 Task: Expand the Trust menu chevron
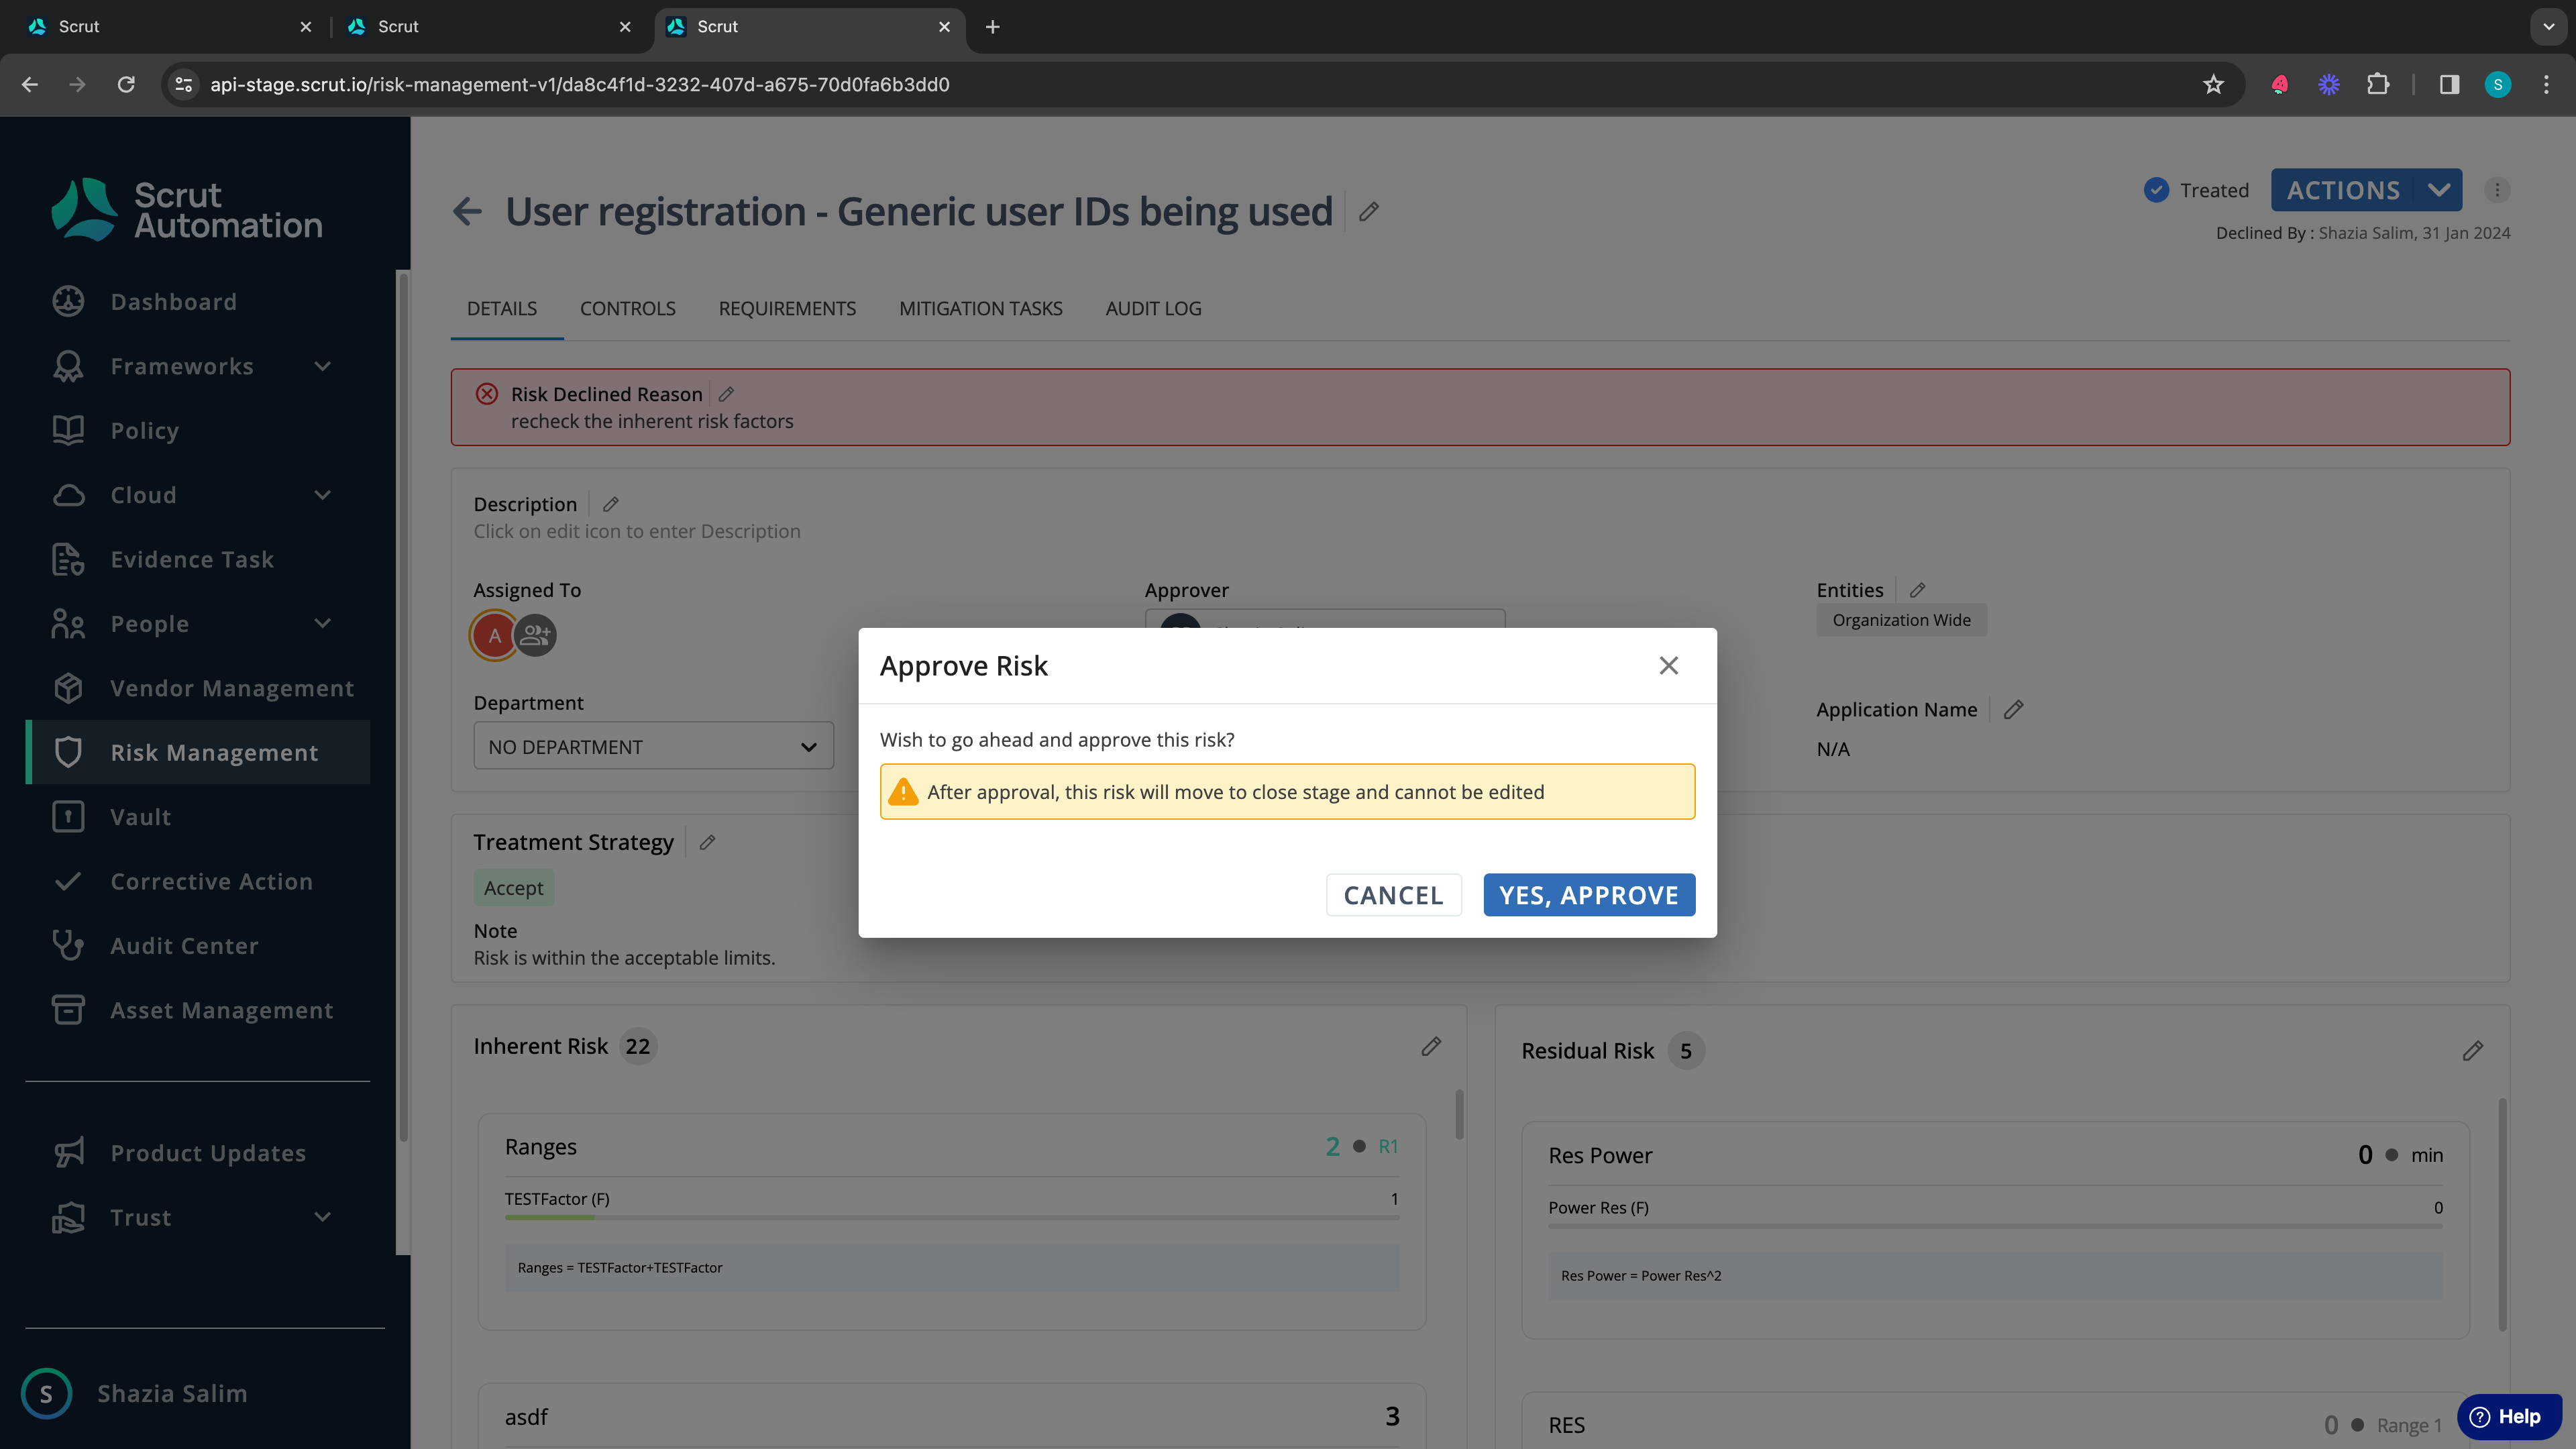point(322,1218)
